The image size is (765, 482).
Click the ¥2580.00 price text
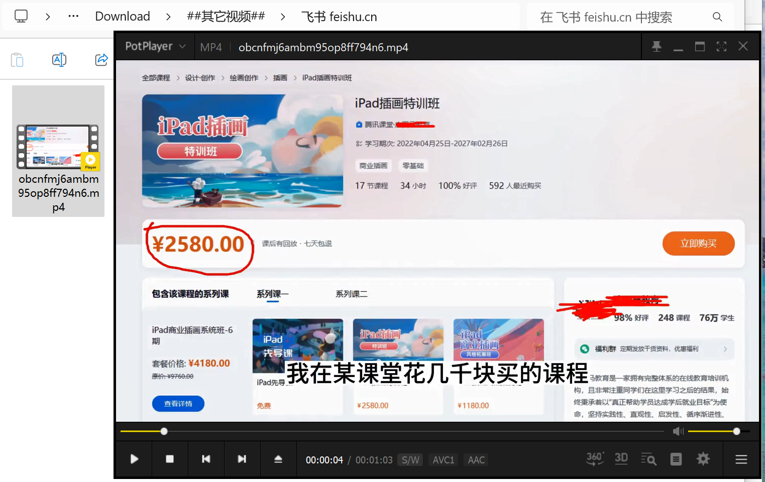[x=198, y=245]
